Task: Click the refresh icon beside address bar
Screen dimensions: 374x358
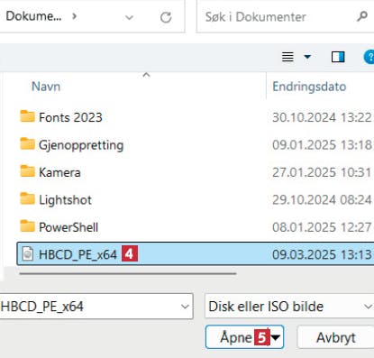Action: coord(166,17)
